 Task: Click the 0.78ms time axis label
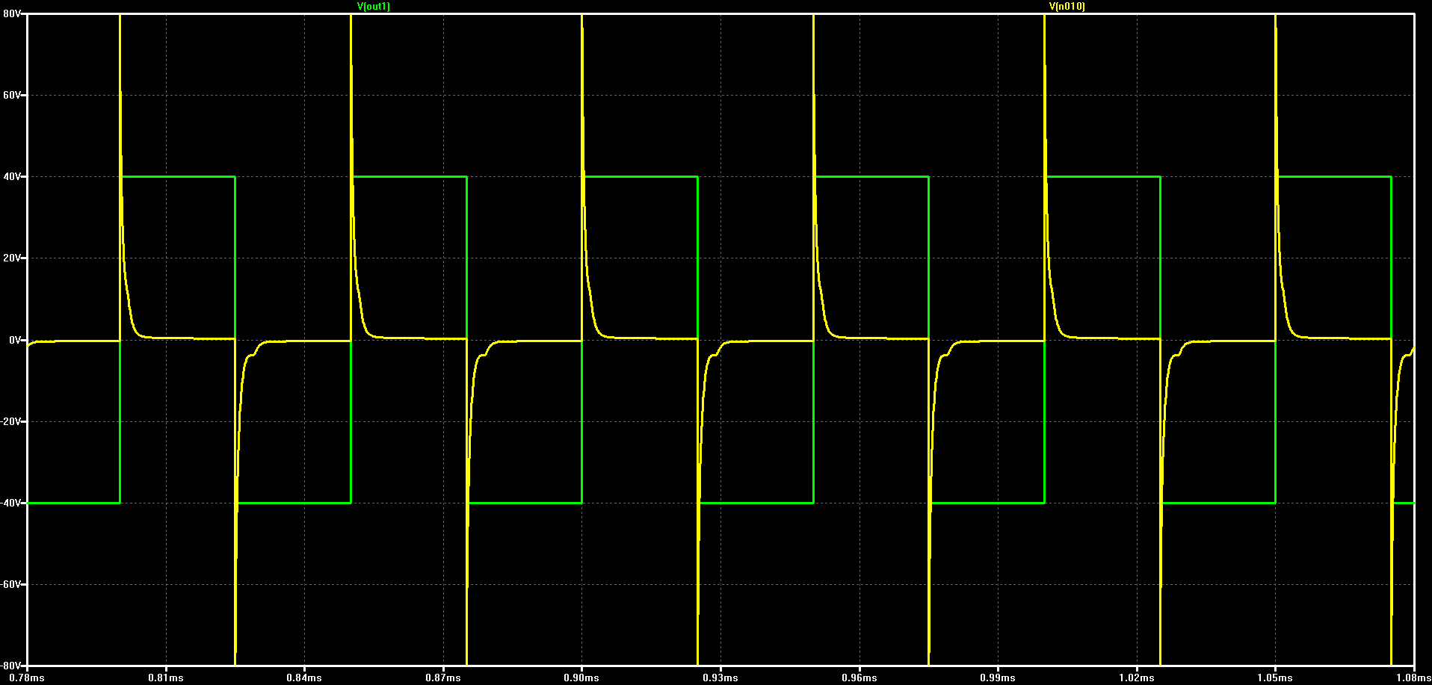(x=27, y=678)
